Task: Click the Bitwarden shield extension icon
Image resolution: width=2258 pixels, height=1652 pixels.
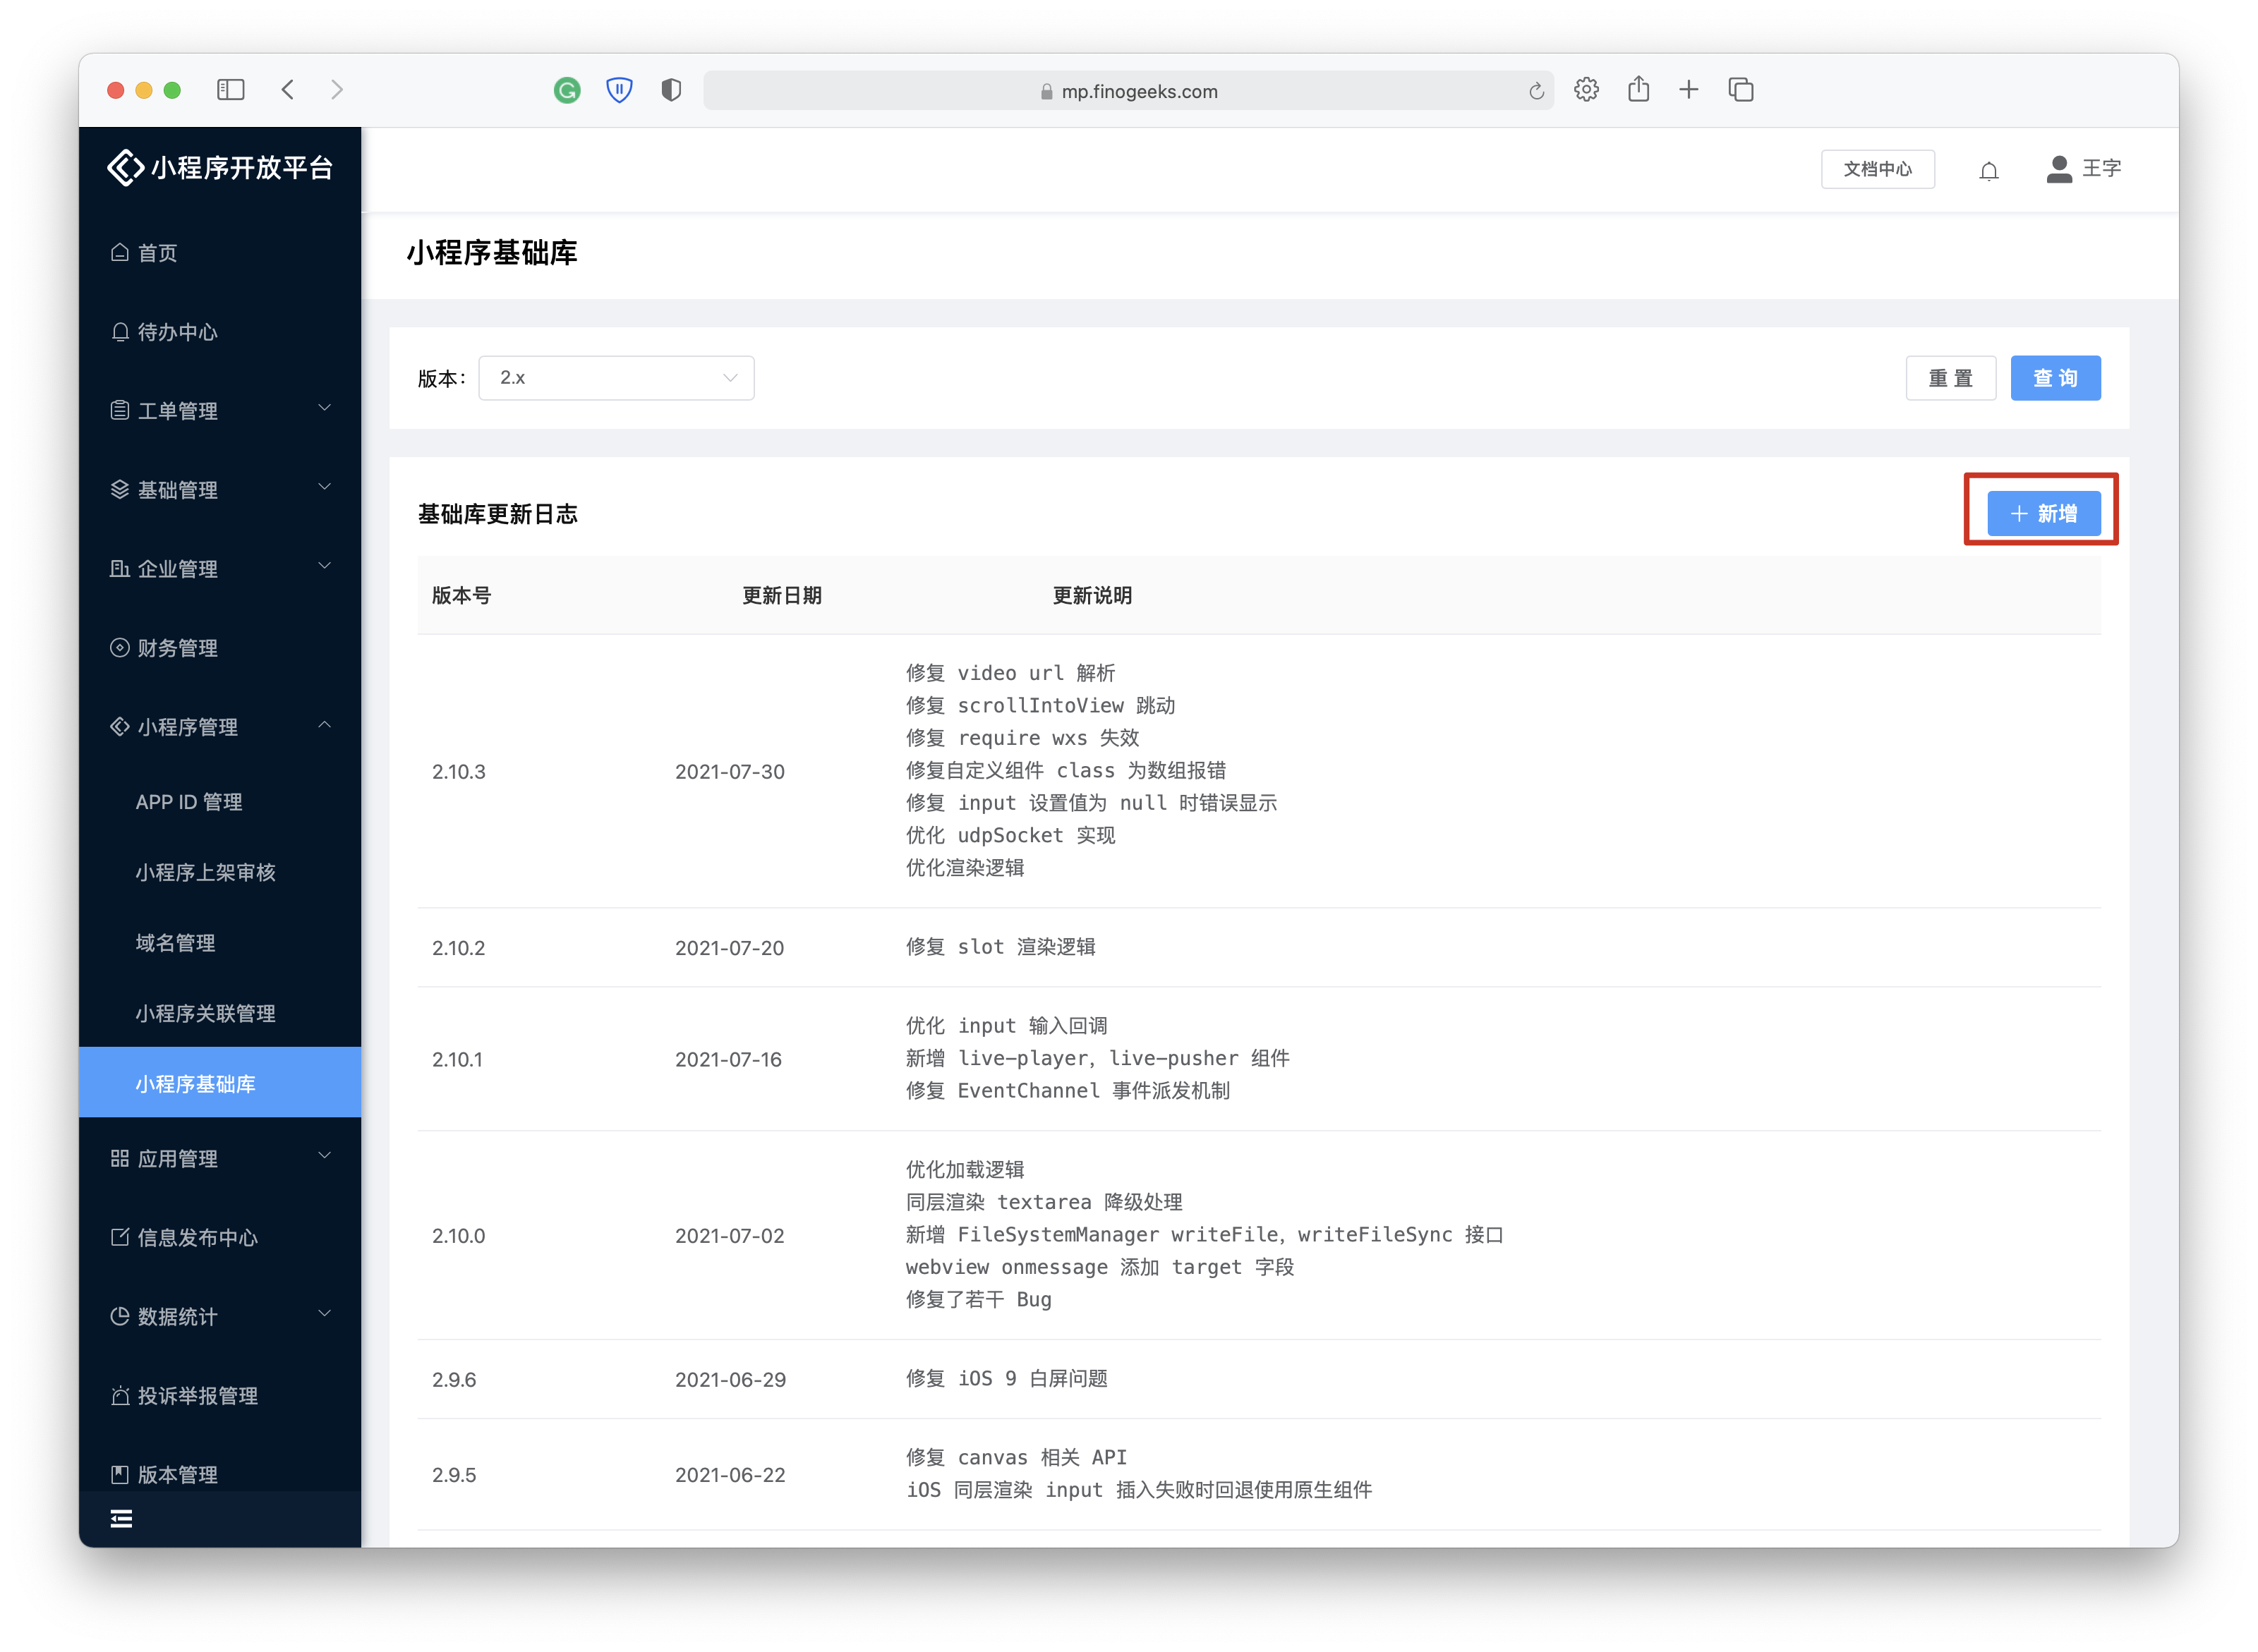Action: click(620, 91)
